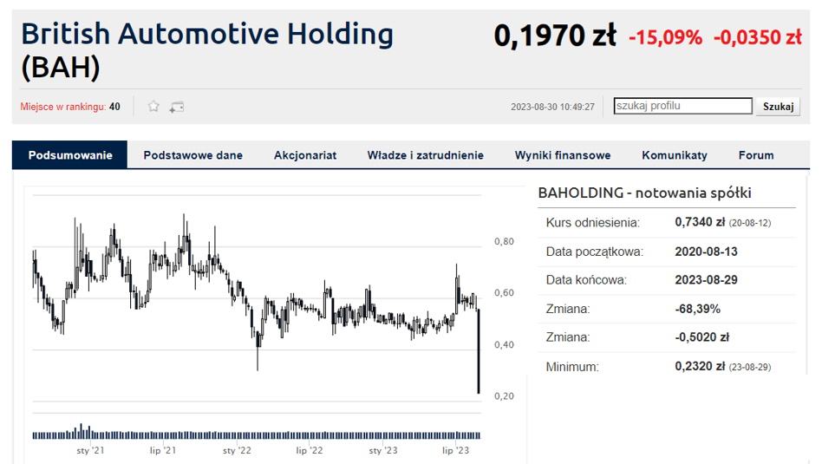Click ranking number 40
Screen dimensions: 822x464
click(x=114, y=107)
